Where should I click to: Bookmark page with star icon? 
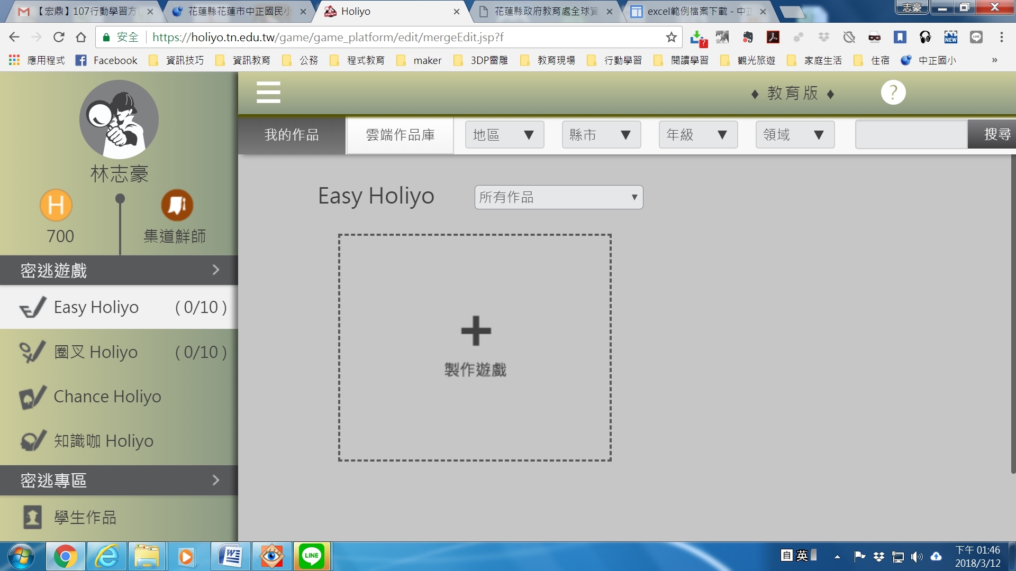click(x=671, y=37)
